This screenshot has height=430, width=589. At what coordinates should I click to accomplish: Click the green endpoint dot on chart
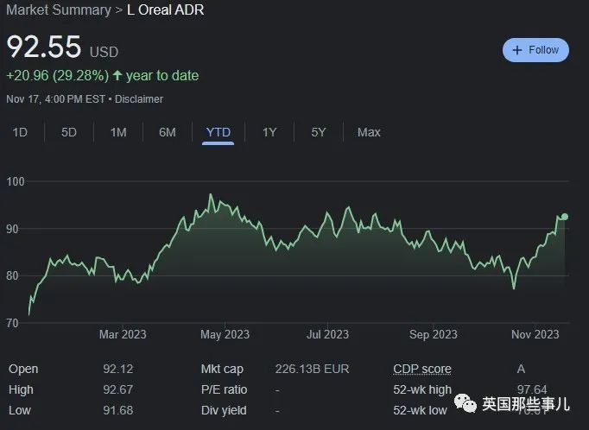tap(565, 217)
